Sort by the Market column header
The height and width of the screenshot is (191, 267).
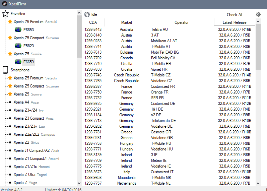point(127,22)
